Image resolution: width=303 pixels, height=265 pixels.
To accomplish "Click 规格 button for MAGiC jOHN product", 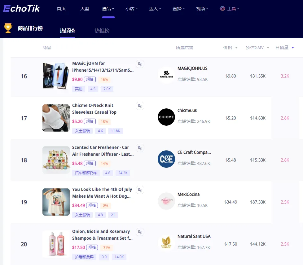I will tap(90, 79).
